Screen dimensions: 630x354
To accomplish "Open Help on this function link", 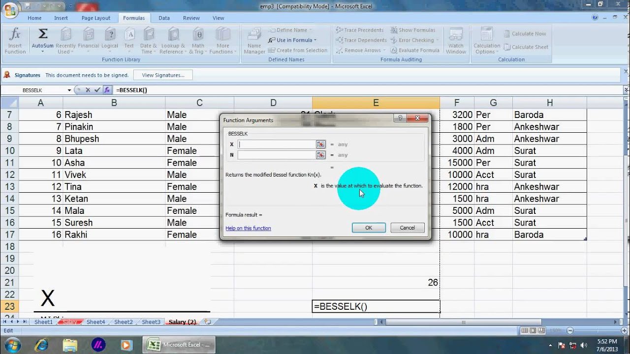I will [248, 228].
